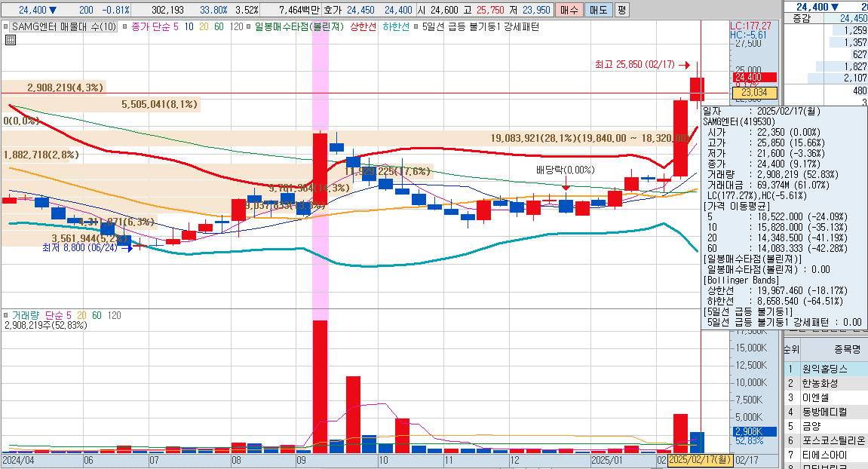The image size is (868, 469).
Task: Select the SAMG엔터 매물대 수(10) indicator label
Action: pyautogui.click(x=64, y=26)
